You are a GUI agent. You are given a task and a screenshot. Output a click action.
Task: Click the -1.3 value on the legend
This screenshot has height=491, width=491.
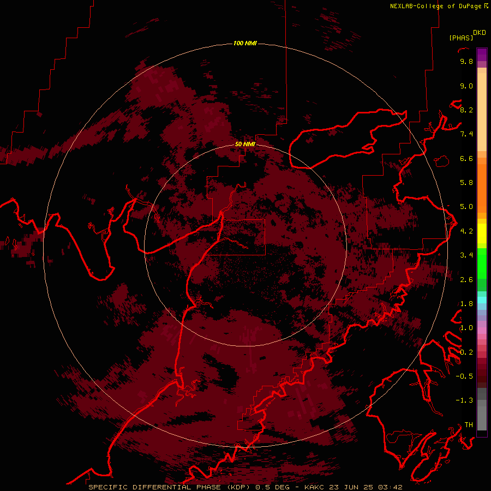coord(464,400)
